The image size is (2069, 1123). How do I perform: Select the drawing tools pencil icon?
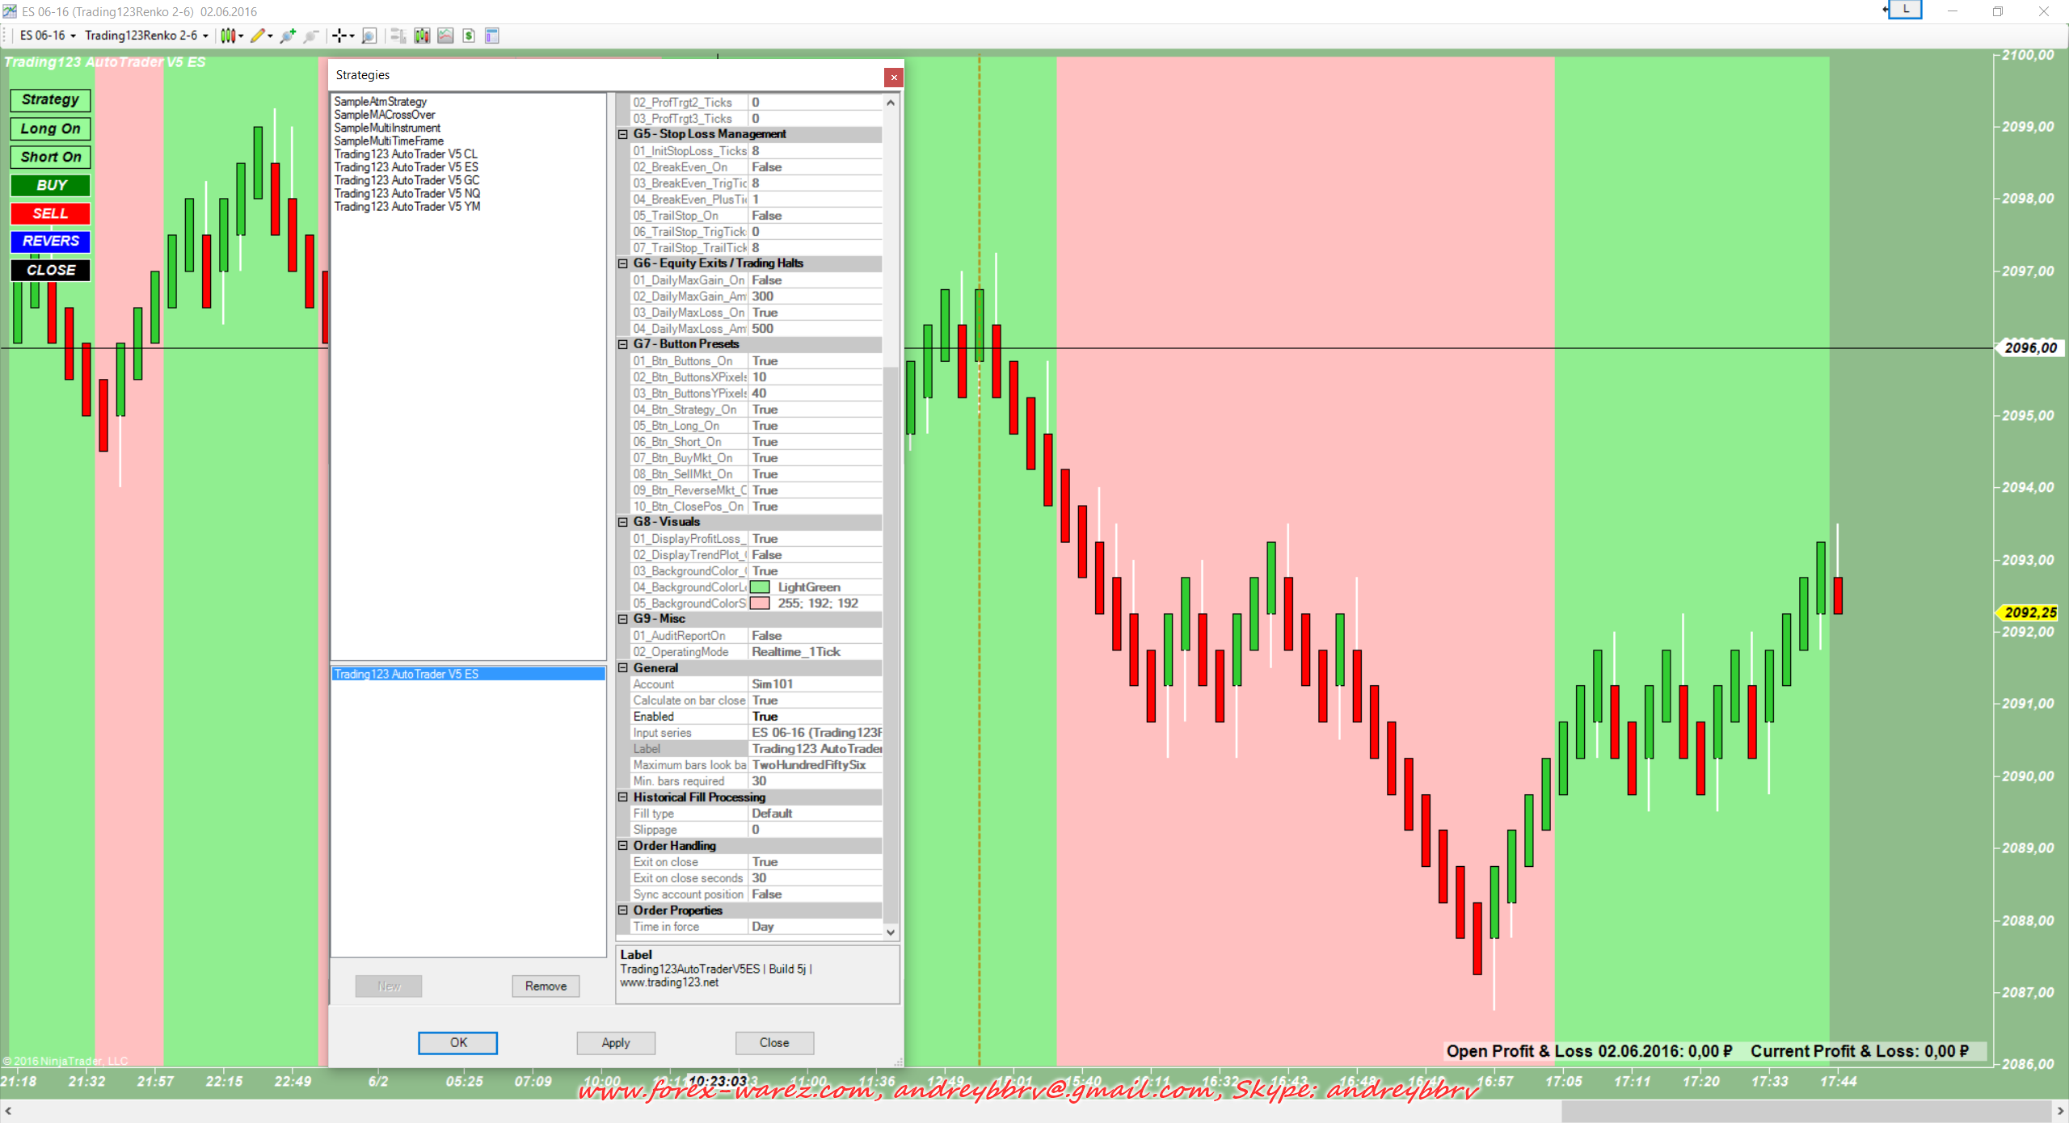click(x=257, y=36)
